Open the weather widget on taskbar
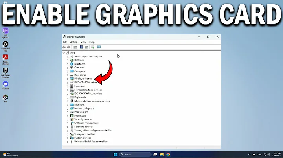 tap(11, 154)
